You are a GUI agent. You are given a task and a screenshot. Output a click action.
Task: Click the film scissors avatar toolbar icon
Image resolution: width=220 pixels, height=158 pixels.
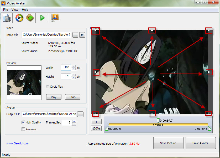coord(55,18)
